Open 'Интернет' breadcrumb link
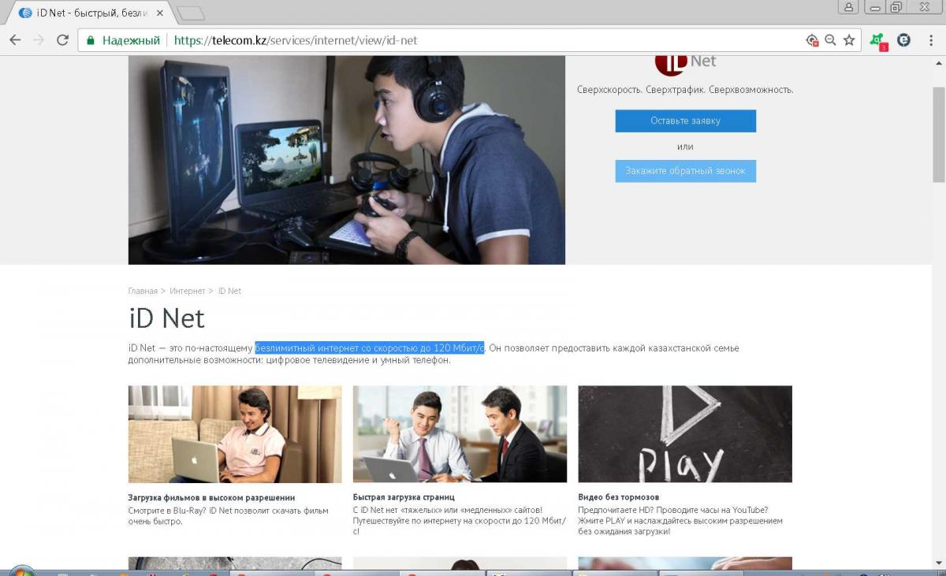The image size is (946, 576). pyautogui.click(x=187, y=292)
